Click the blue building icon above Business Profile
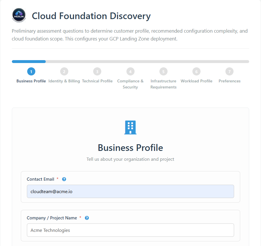This screenshot has width=261, height=246. tap(130, 127)
